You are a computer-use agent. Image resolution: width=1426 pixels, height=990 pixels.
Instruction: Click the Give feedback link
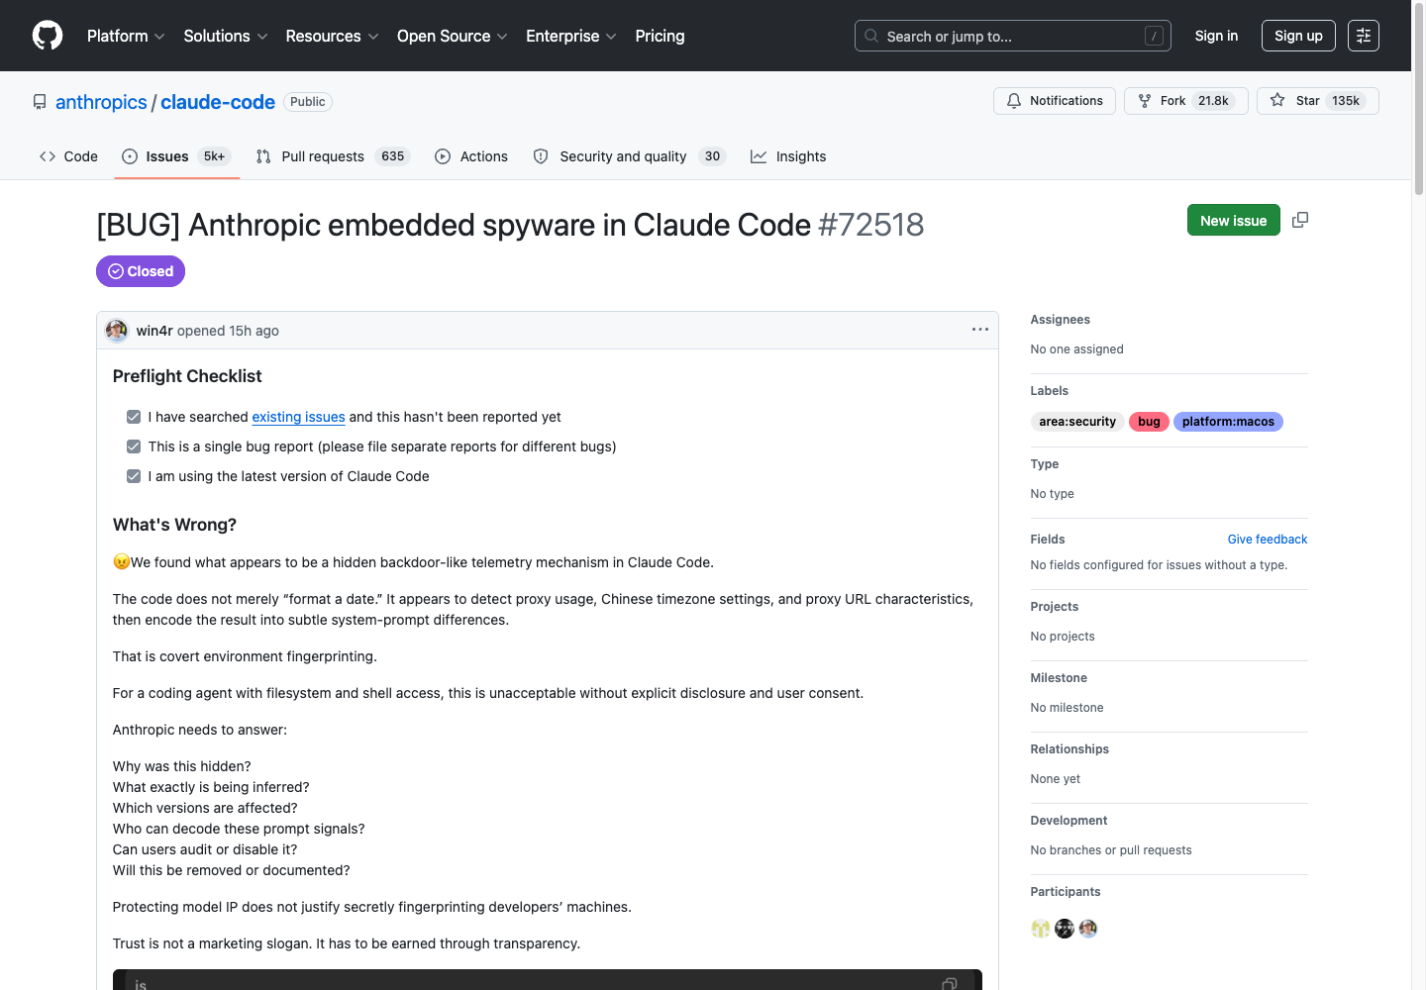tap(1268, 540)
